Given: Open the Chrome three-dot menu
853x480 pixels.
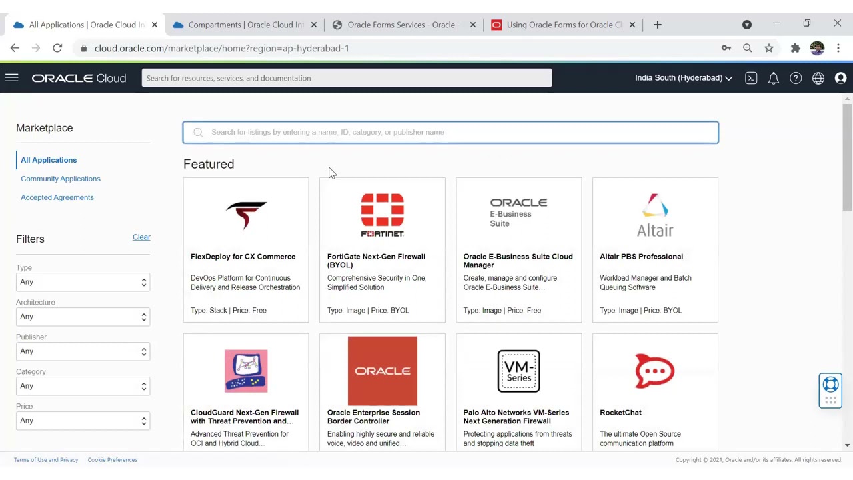Looking at the screenshot, I should tap(838, 48).
